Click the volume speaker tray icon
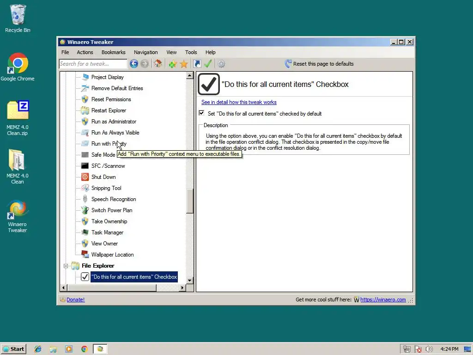 (x=429, y=349)
